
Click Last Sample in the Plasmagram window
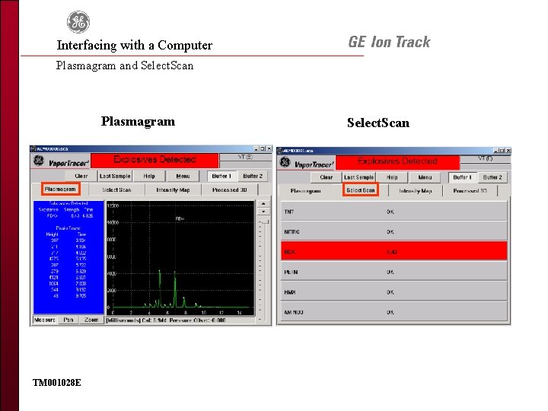click(115, 176)
